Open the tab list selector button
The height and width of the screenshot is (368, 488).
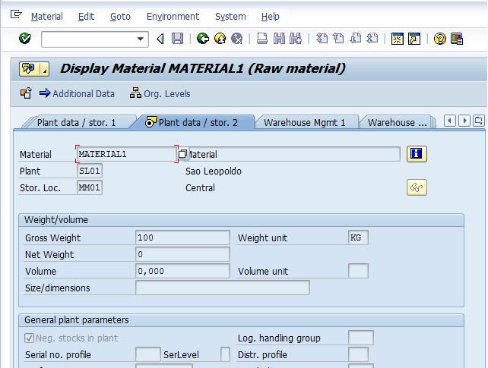coord(478,121)
